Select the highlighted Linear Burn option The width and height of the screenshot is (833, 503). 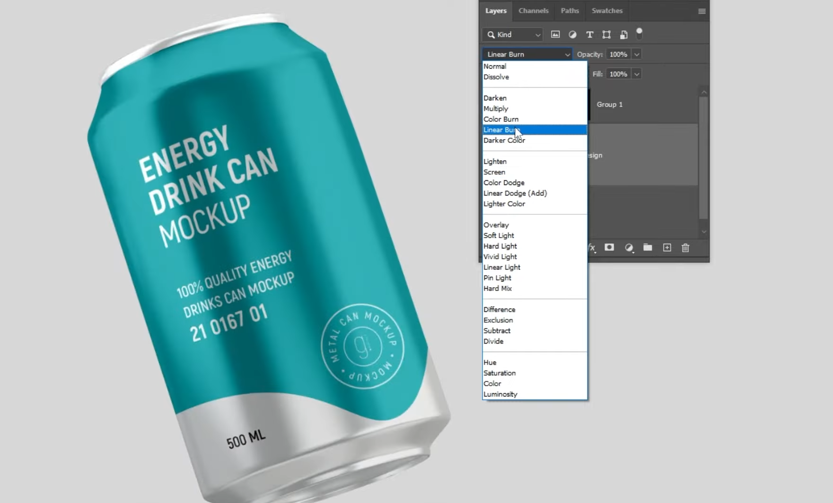click(x=535, y=130)
